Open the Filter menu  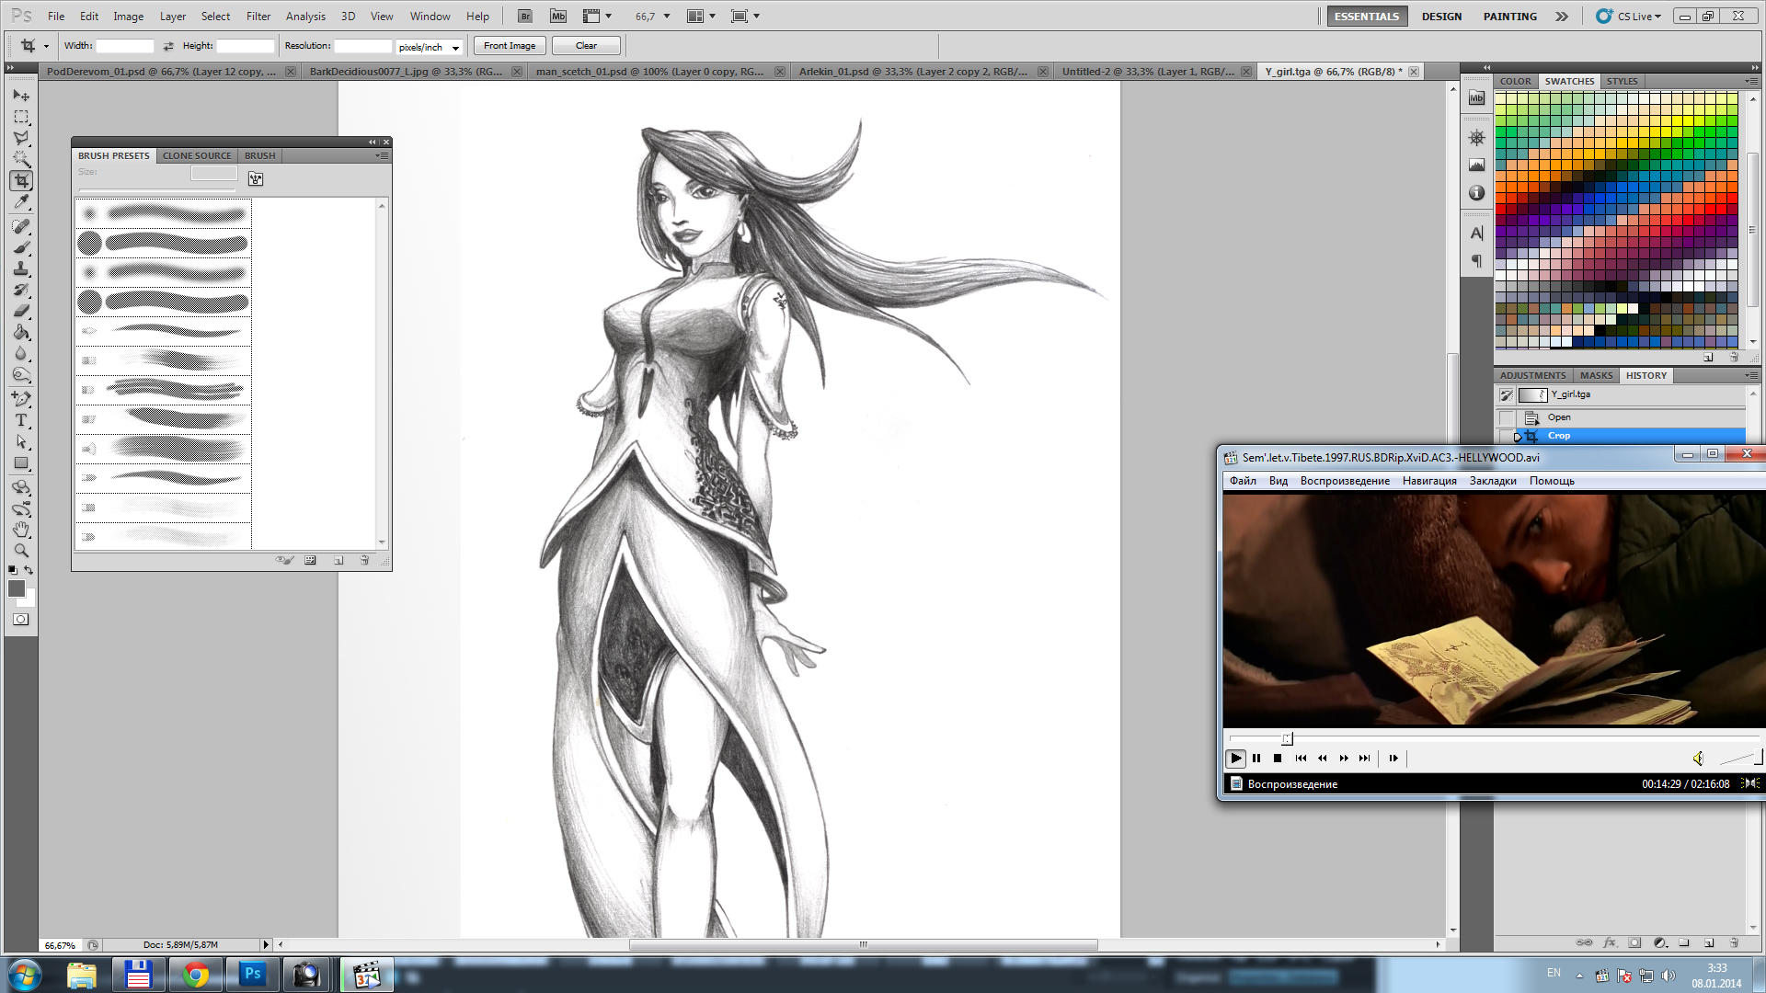258,17
